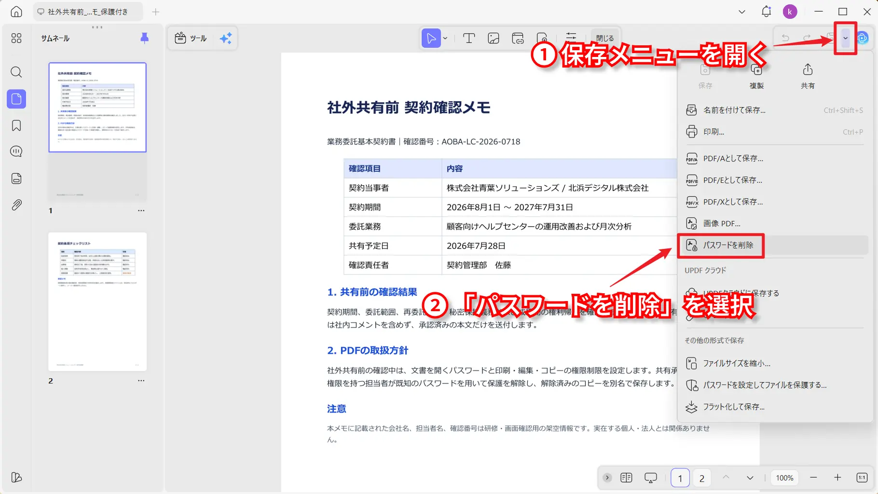Select the cursor pointer tool
This screenshot has width=878, height=494.
tap(431, 38)
